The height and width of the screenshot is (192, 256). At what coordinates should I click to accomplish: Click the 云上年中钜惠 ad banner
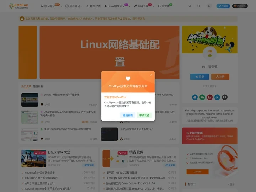[x=210, y=136]
